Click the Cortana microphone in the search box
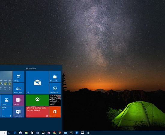 [x=4, y=133]
